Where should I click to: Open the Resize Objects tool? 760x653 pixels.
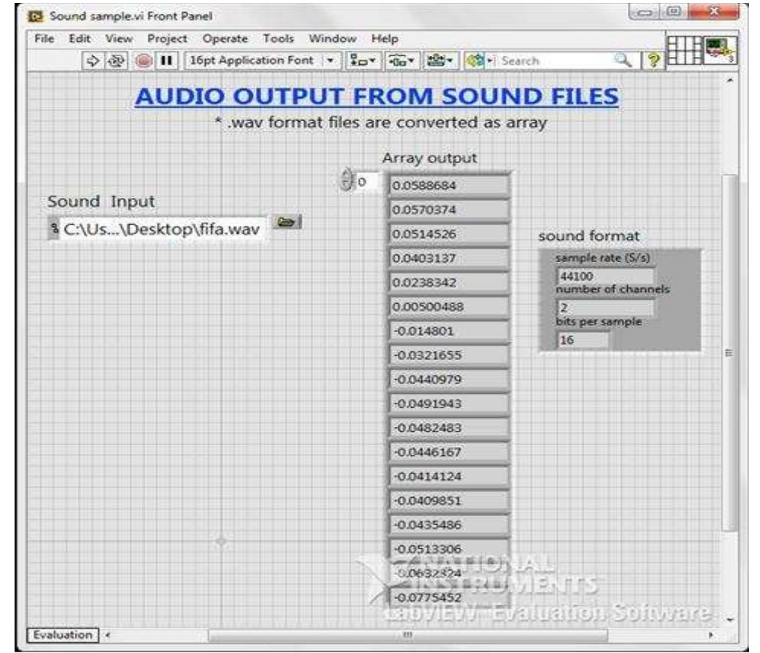point(439,61)
